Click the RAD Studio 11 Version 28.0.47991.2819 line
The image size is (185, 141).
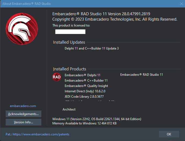coord(101,14)
